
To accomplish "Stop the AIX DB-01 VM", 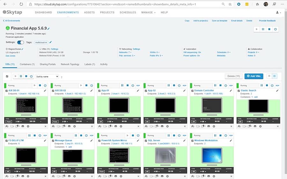I will coord(40,85).
